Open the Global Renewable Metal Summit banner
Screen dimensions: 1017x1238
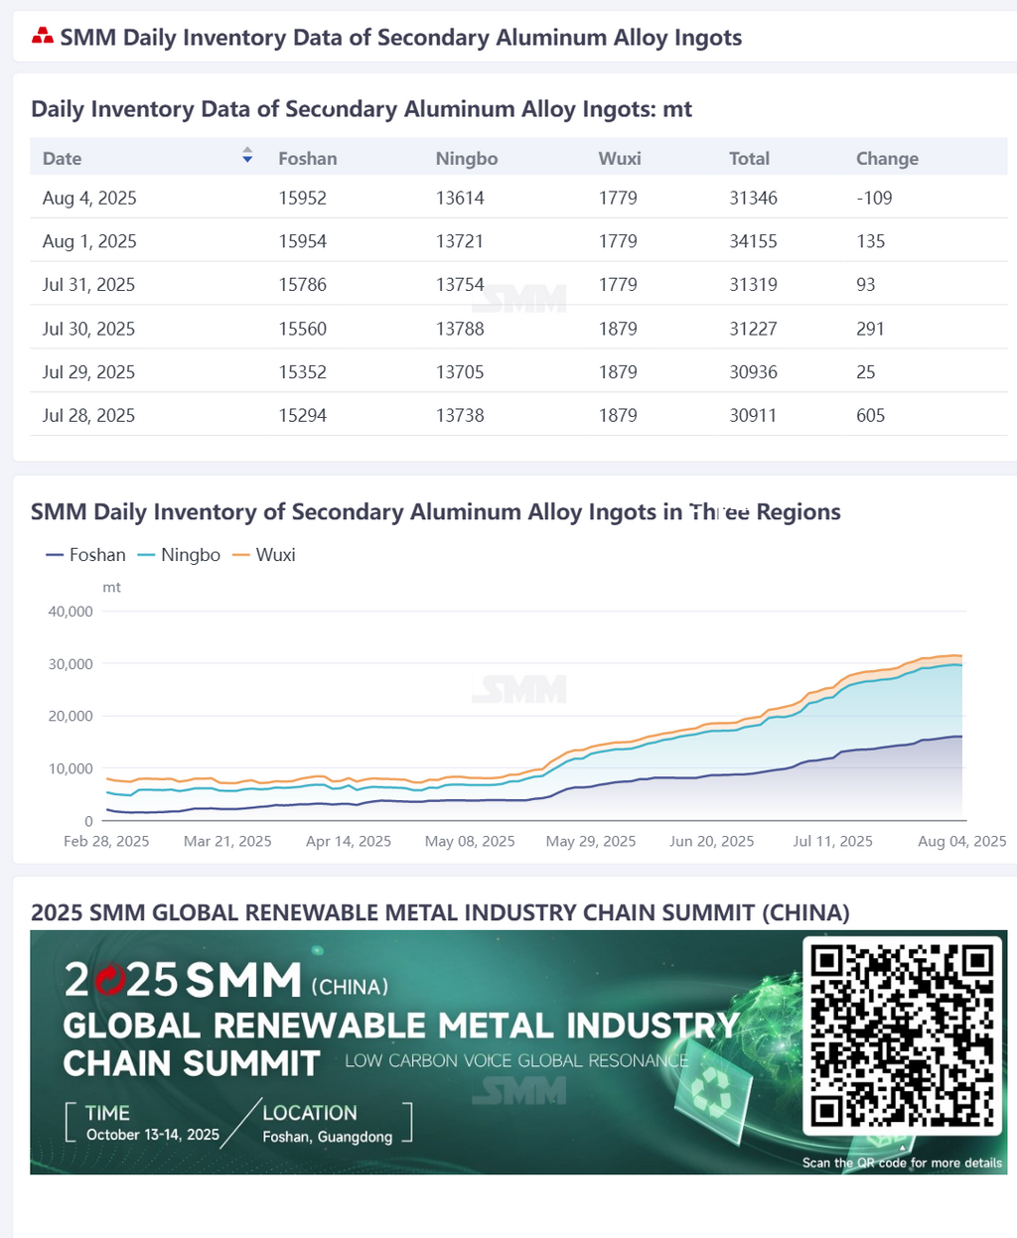(518, 1052)
